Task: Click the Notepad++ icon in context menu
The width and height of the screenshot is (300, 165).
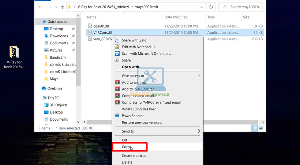Action: pos(117,47)
